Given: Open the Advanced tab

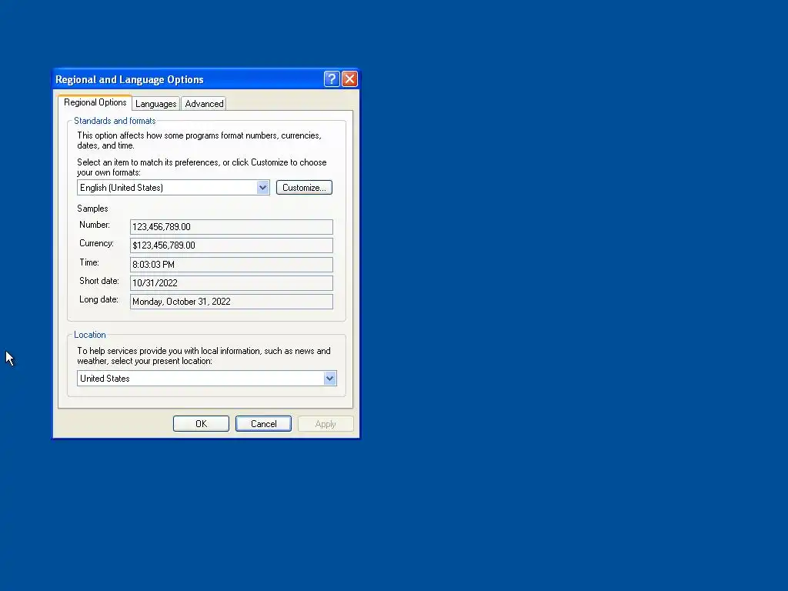Looking at the screenshot, I should pos(204,104).
